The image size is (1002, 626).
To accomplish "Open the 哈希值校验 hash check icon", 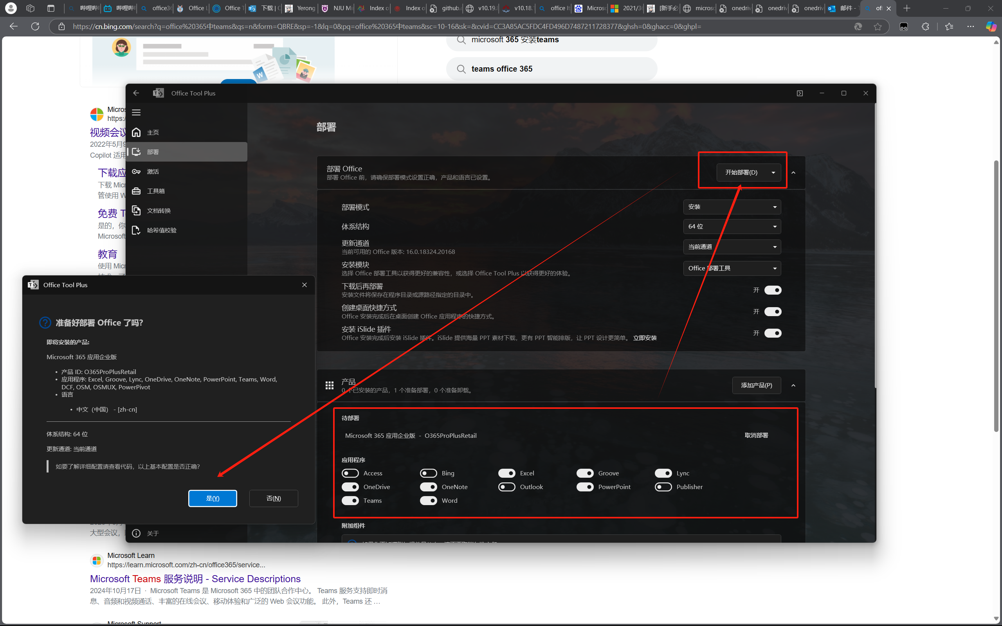I will 136,230.
